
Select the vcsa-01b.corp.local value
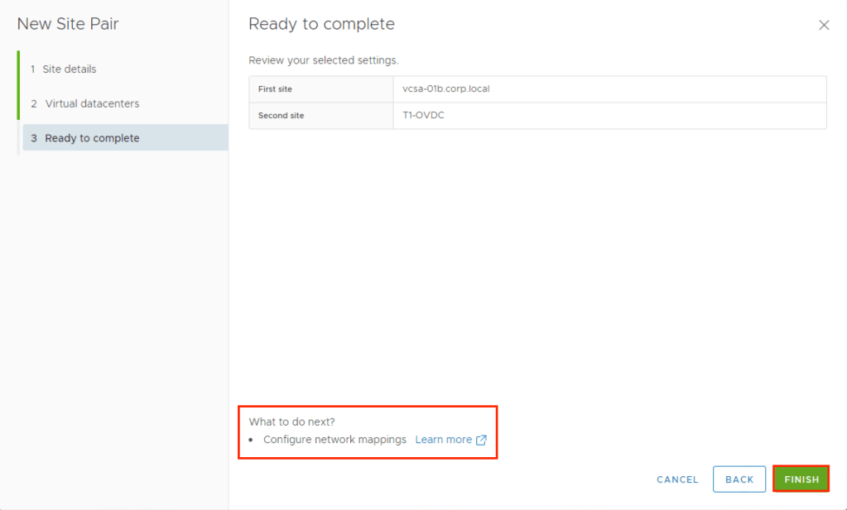[x=445, y=89]
